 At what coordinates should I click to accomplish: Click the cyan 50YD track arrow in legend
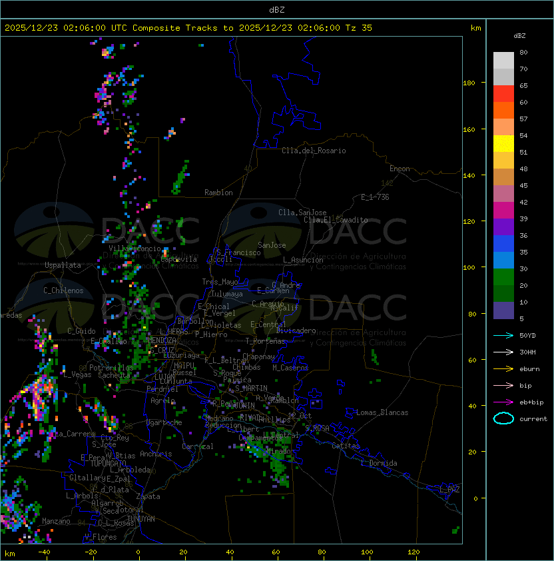coord(503,336)
